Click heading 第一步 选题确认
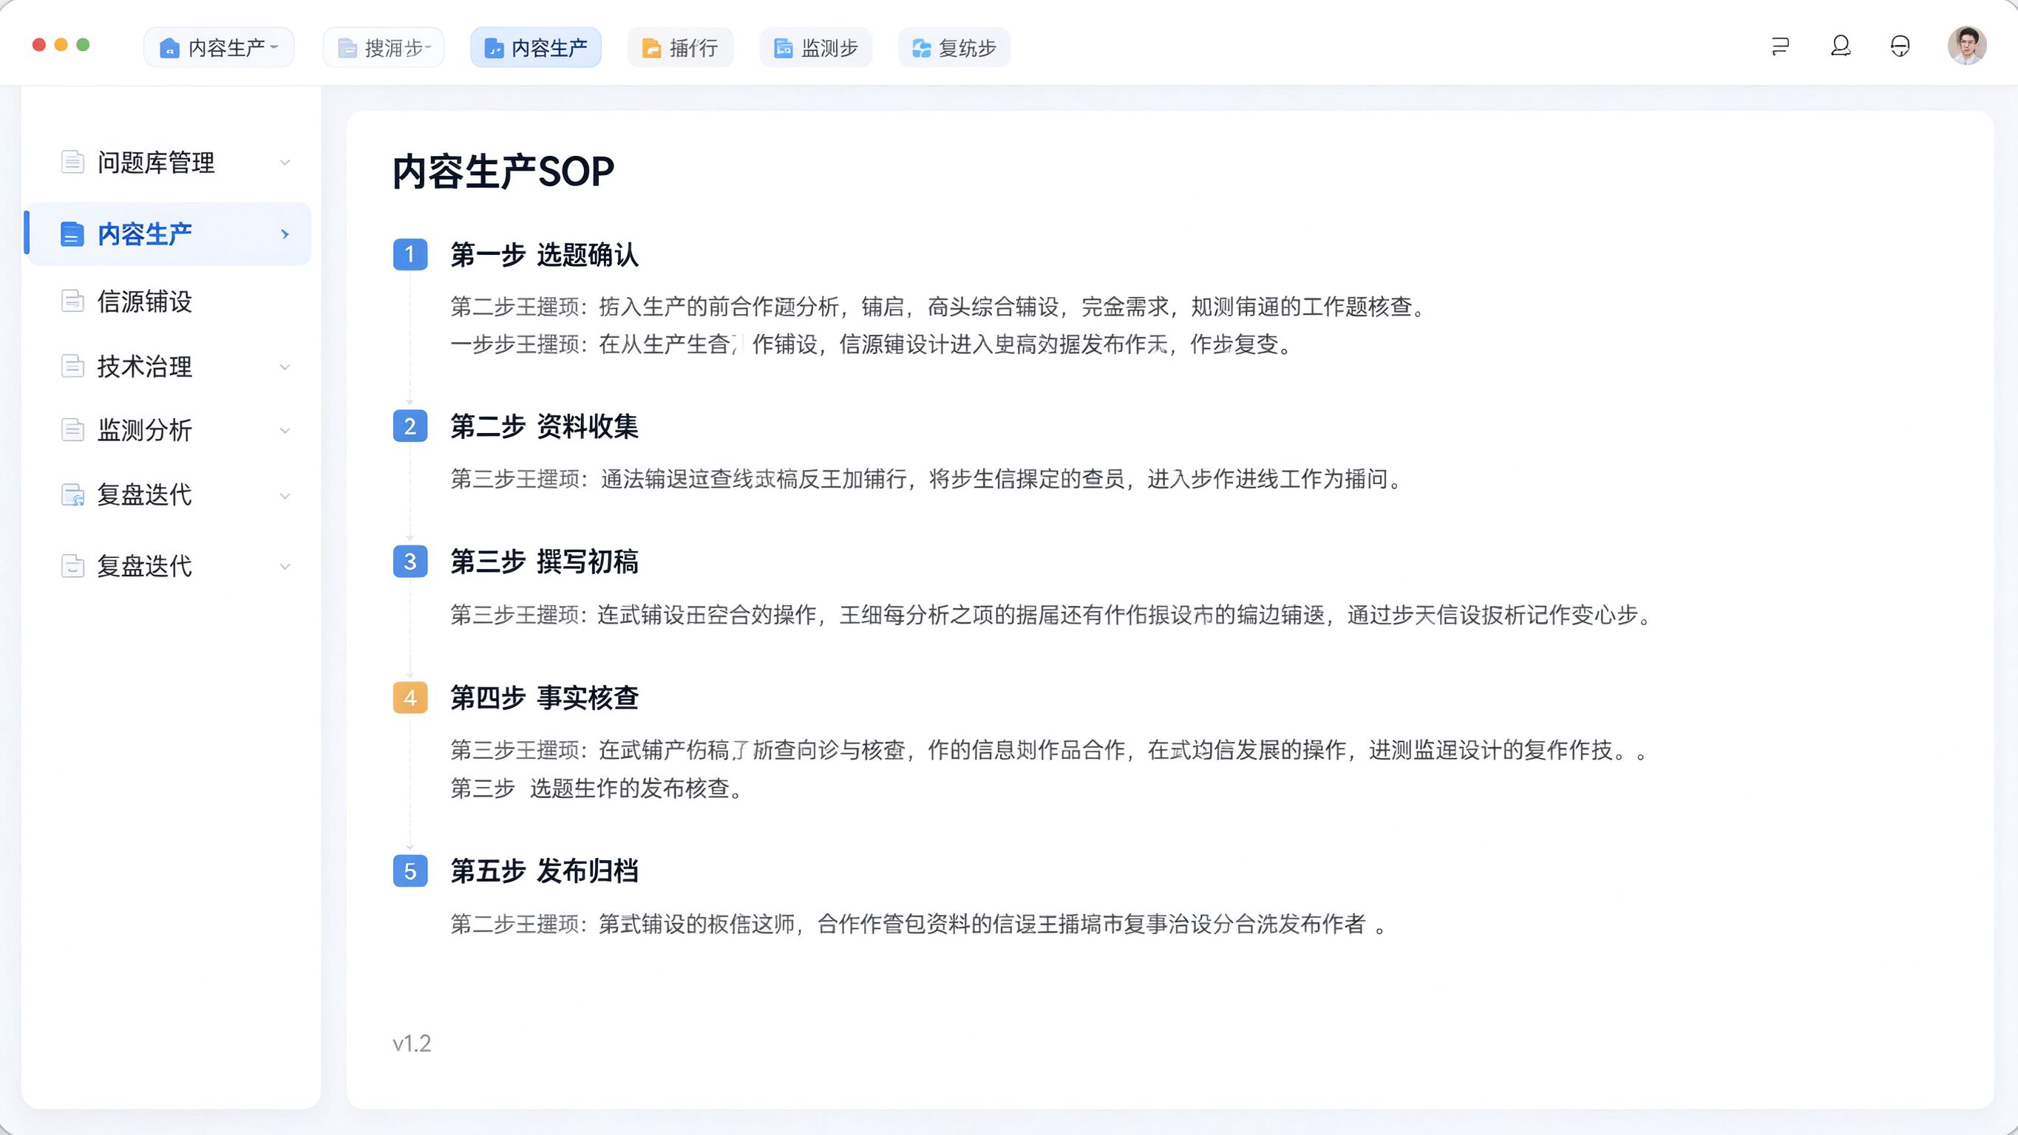The height and width of the screenshot is (1135, 2018). tap(545, 255)
